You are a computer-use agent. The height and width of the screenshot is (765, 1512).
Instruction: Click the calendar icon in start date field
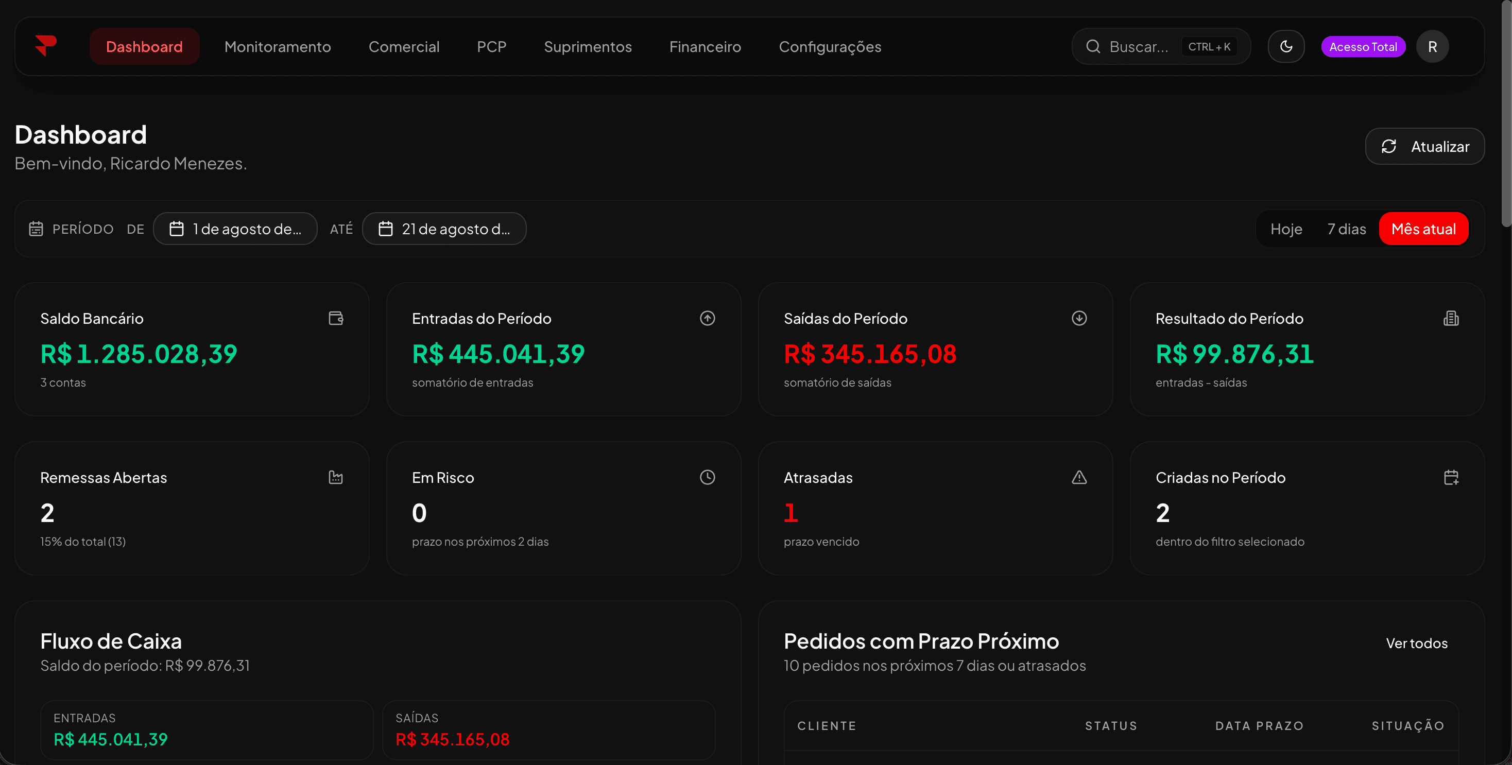pos(176,228)
